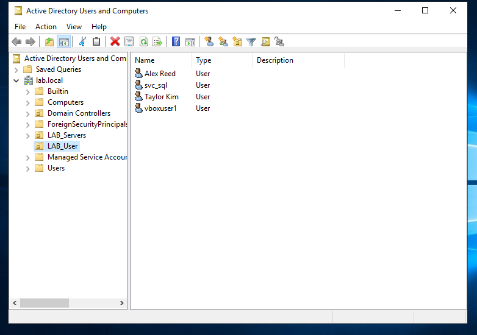Open the Help menu
Viewport: 477px width, 335px height.
(x=99, y=27)
